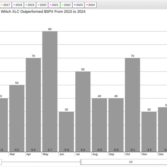
Task: Click the -0.0 average value in Aug bar
Action: click(99, 150)
